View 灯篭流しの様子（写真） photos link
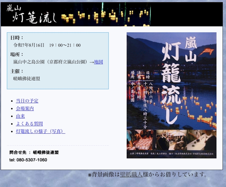The height and width of the screenshot is (187, 226). point(41,131)
